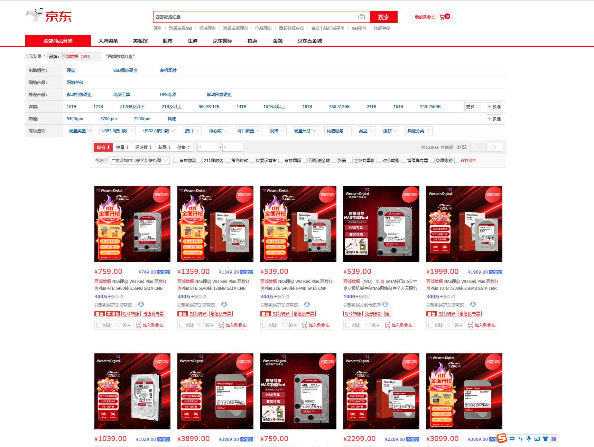Go to the next results page arrow
The image size is (594, 447).
pos(494,148)
